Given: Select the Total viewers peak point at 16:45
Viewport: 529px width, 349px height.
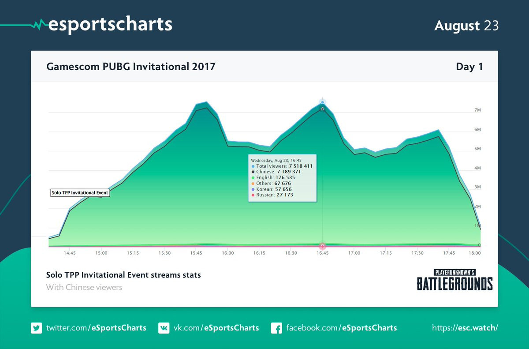Looking at the screenshot, I should coord(323,102).
